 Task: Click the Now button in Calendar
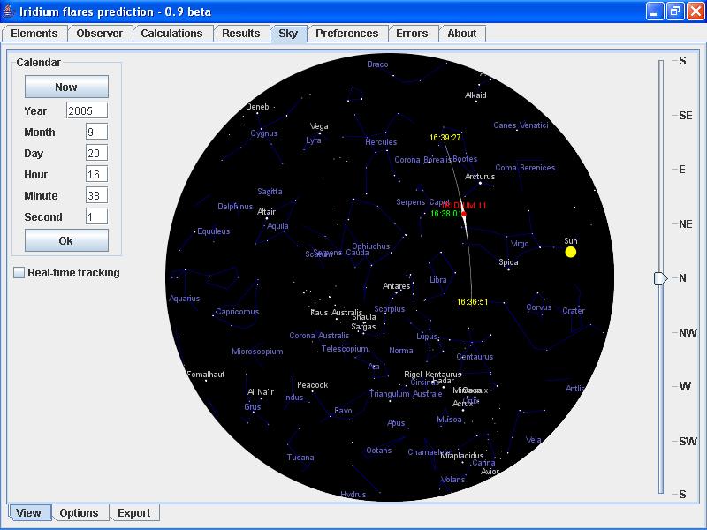(66, 87)
